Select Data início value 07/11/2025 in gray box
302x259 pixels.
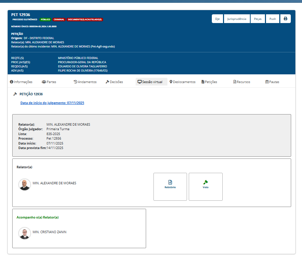click(55, 143)
